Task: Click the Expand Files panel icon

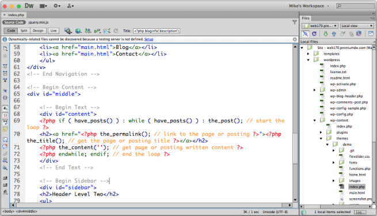Action: pyautogui.click(x=371, y=33)
